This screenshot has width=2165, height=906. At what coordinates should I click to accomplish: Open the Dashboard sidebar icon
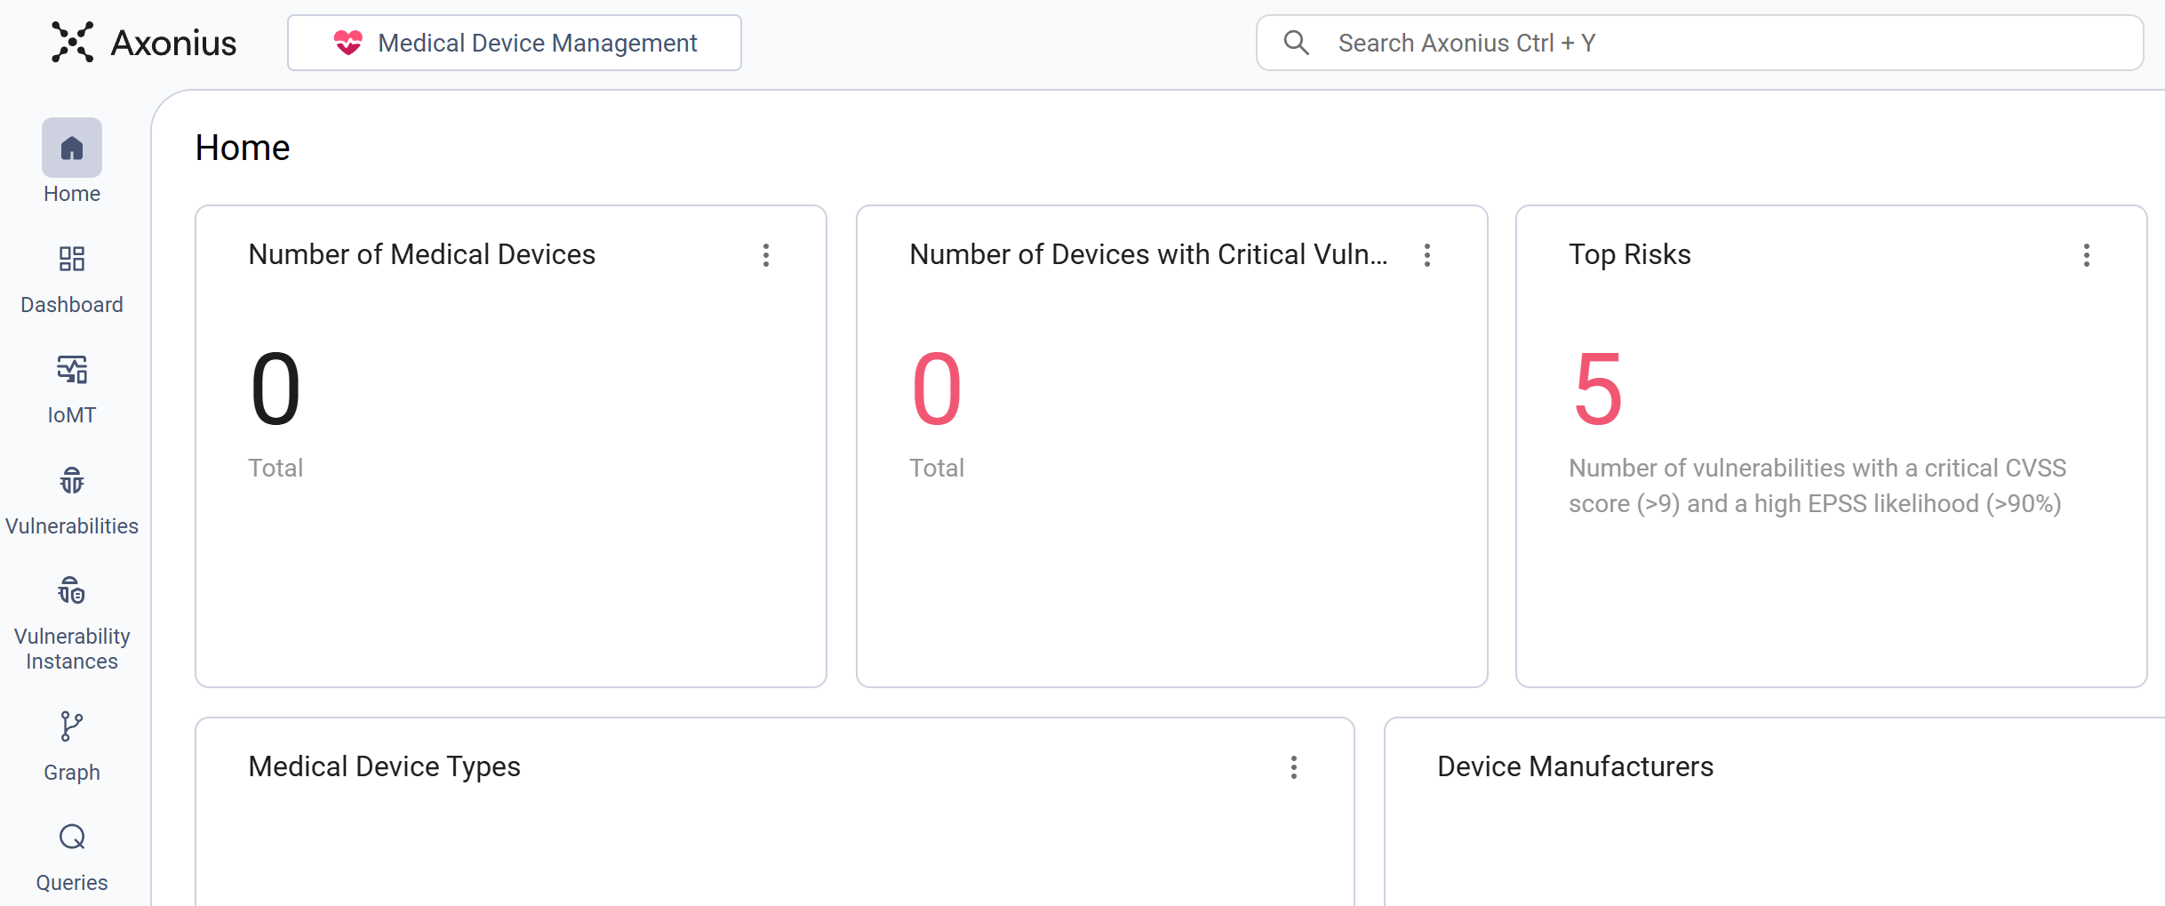(72, 259)
